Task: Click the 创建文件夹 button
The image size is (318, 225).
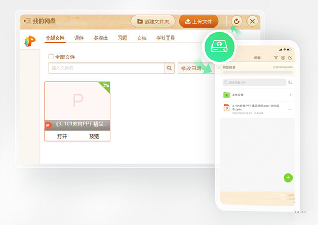Action: pyautogui.click(x=153, y=21)
